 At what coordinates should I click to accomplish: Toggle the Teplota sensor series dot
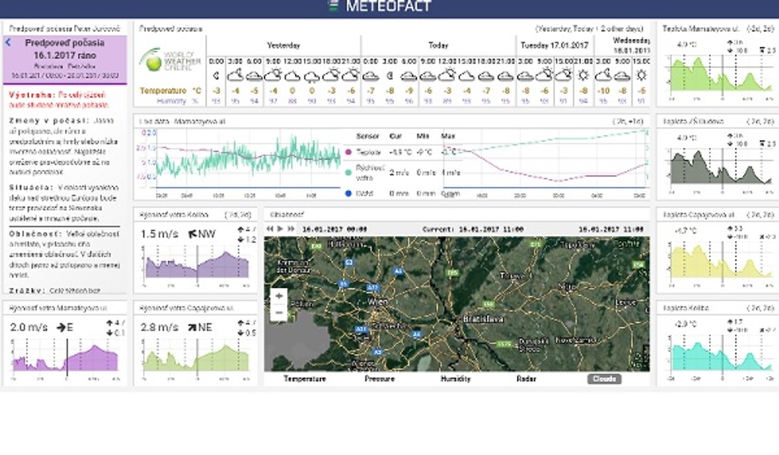(x=347, y=152)
